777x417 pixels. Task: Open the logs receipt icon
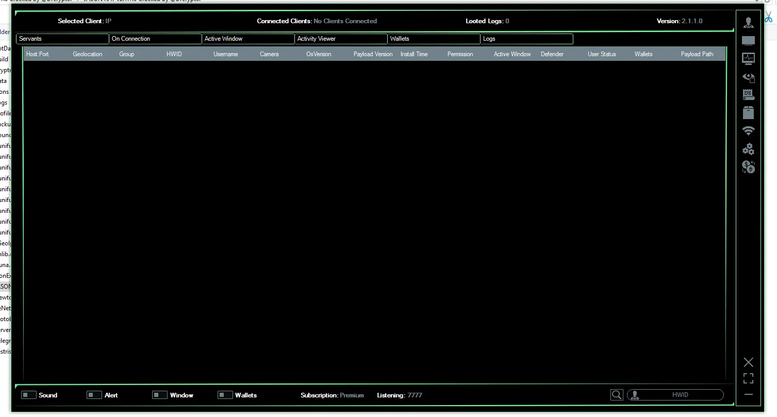748,94
